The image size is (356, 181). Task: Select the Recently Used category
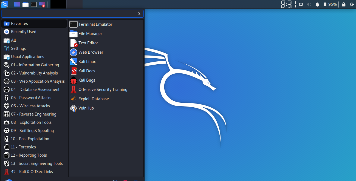pyautogui.click(x=34, y=32)
